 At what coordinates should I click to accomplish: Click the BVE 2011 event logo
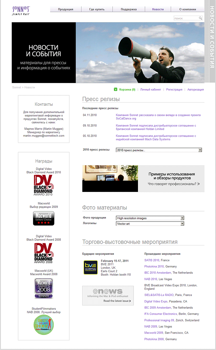[x=90, y=267]
